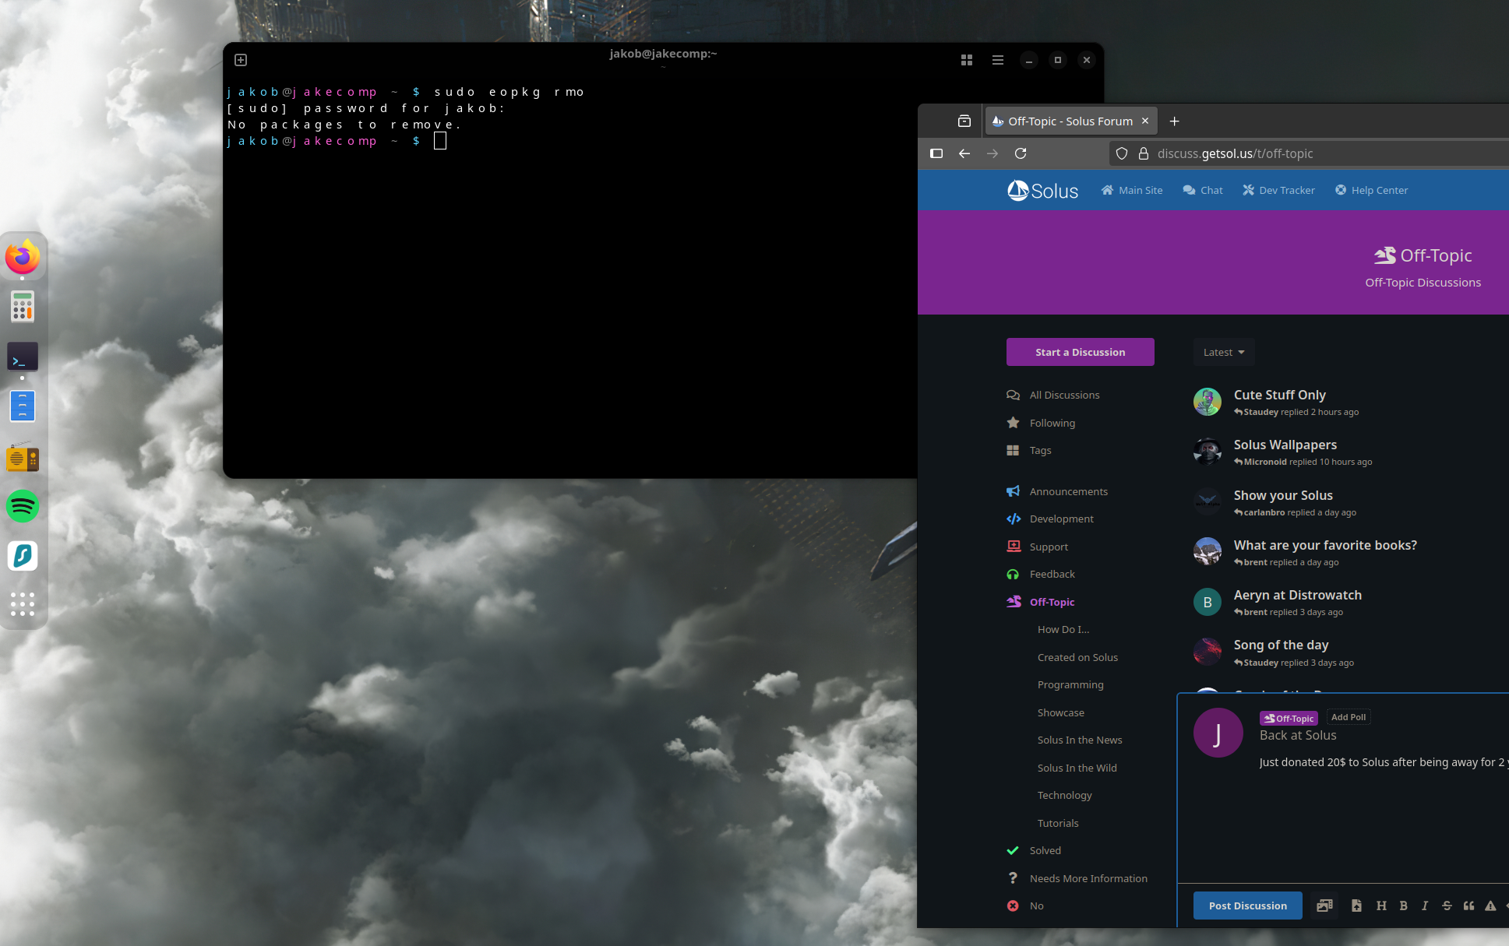This screenshot has width=1509, height=946.
Task: Open Needs More Information tag
Action: 1077,878
